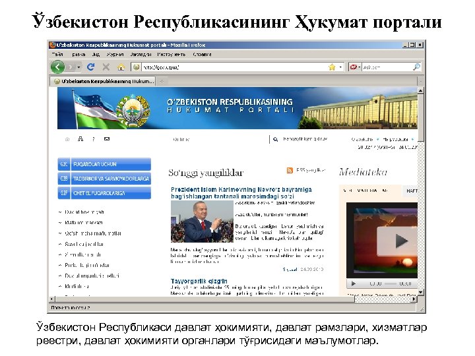
Task: Click the Ask.com search input field
Action: [x=387, y=67]
